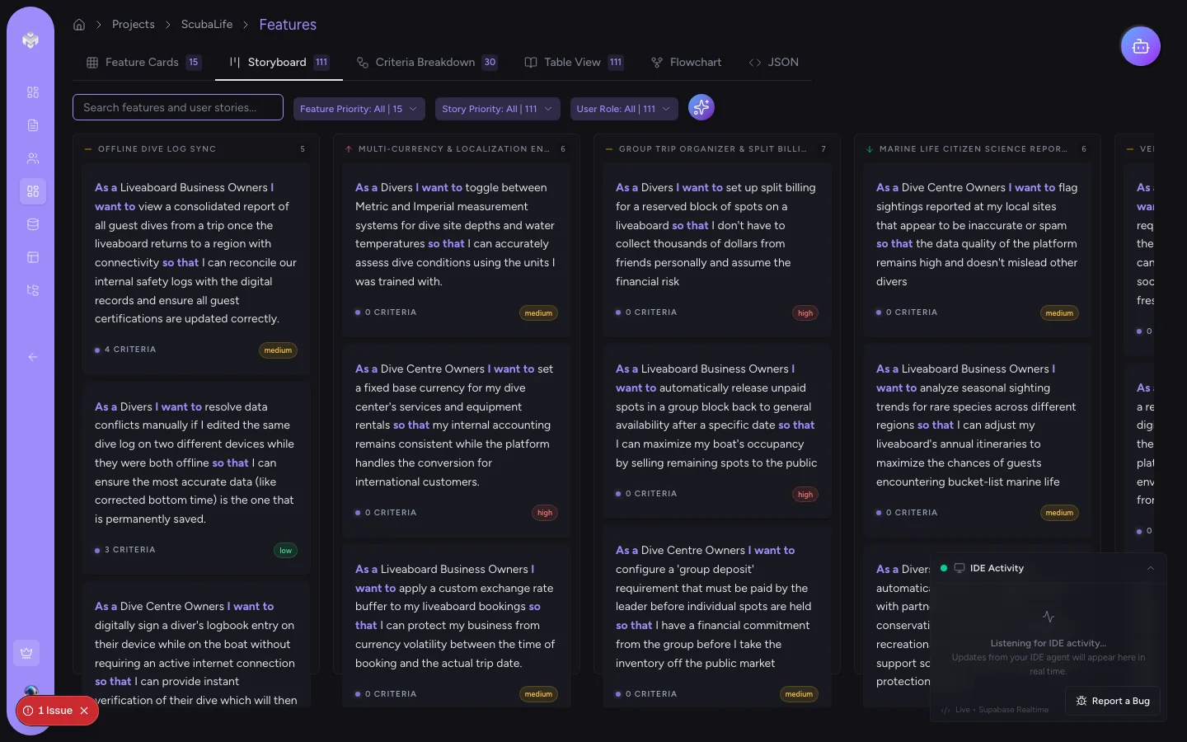Click the home icon in the breadcrumb
This screenshot has width=1187, height=742.
coord(79,25)
